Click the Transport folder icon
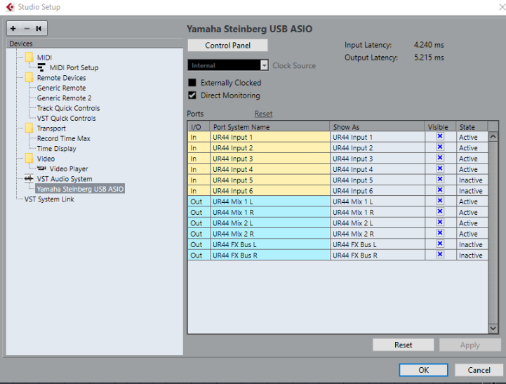 [29, 128]
